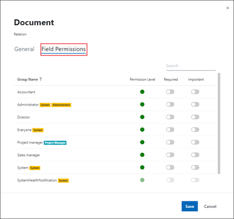The width and height of the screenshot is (234, 219).
Task: Click Project manager's permission level dot
Action: pos(142,142)
